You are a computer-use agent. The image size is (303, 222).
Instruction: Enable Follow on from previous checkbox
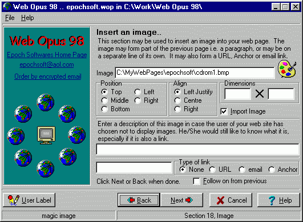tap(196, 181)
